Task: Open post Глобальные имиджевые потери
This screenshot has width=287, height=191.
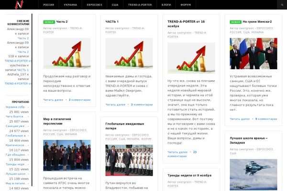Action: tap(125, 126)
